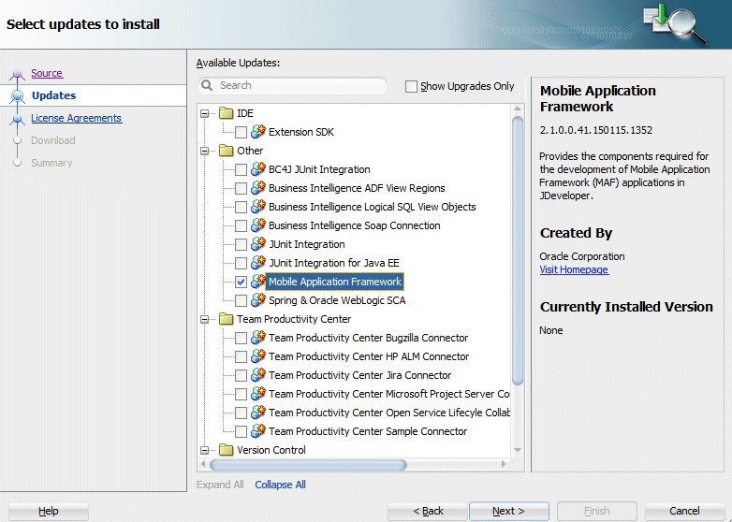Enable Show Upgrades Only checkbox

tap(411, 86)
